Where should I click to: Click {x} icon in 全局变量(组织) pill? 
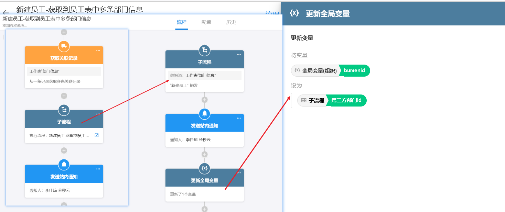pos(298,70)
